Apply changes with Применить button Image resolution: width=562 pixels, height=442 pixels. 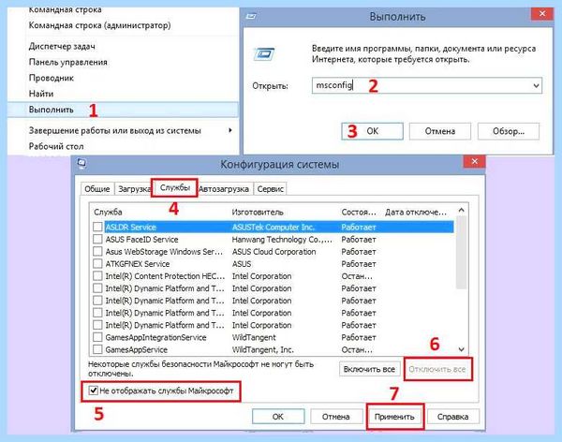click(x=394, y=417)
